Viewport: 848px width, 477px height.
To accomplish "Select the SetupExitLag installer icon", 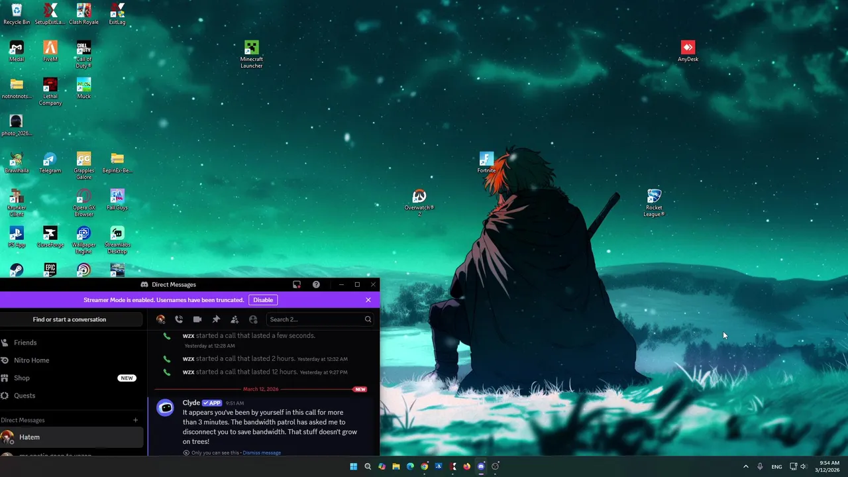I will point(50,14).
